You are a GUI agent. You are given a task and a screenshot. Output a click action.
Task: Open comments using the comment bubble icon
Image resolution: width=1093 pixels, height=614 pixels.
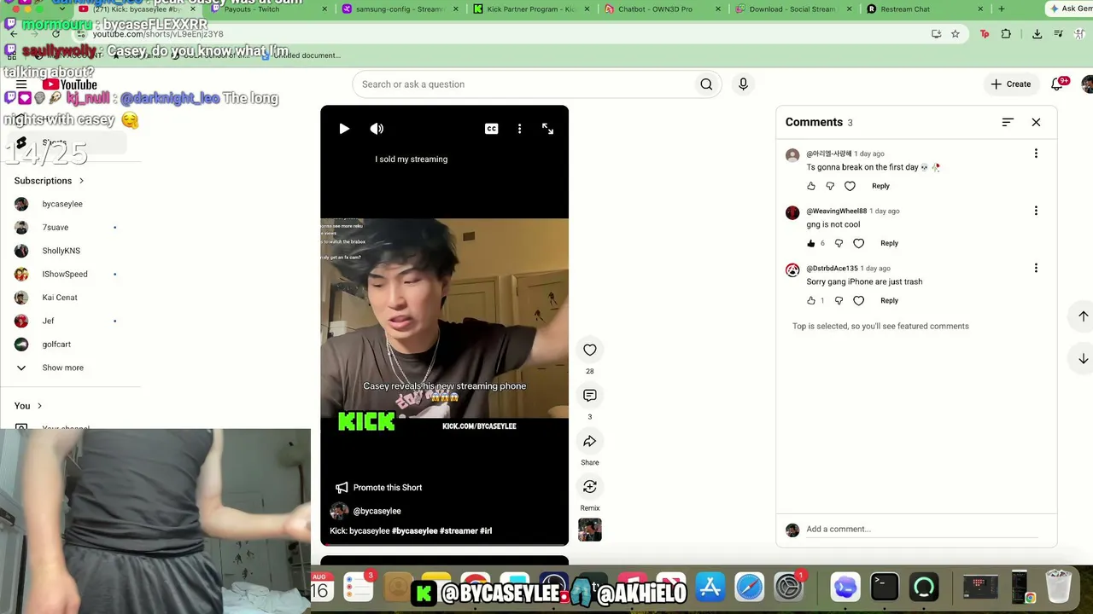(589, 396)
